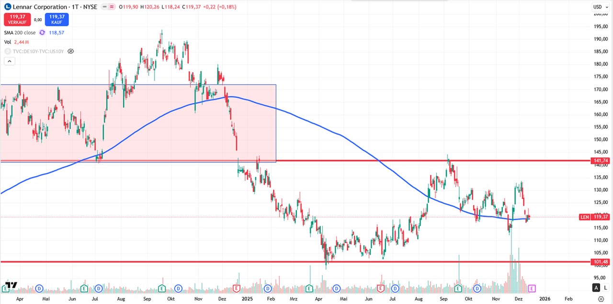Open the USD currency dropdown
The width and height of the screenshot is (613, 304).
pos(600,7)
